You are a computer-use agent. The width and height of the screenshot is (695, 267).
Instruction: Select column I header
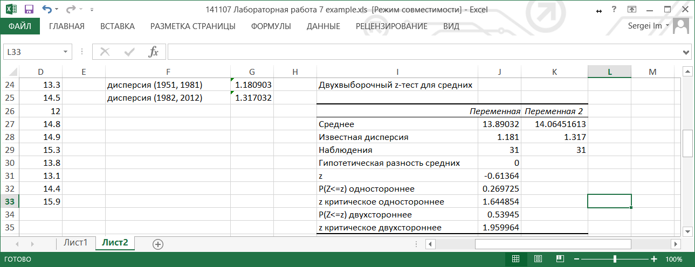tap(397, 72)
